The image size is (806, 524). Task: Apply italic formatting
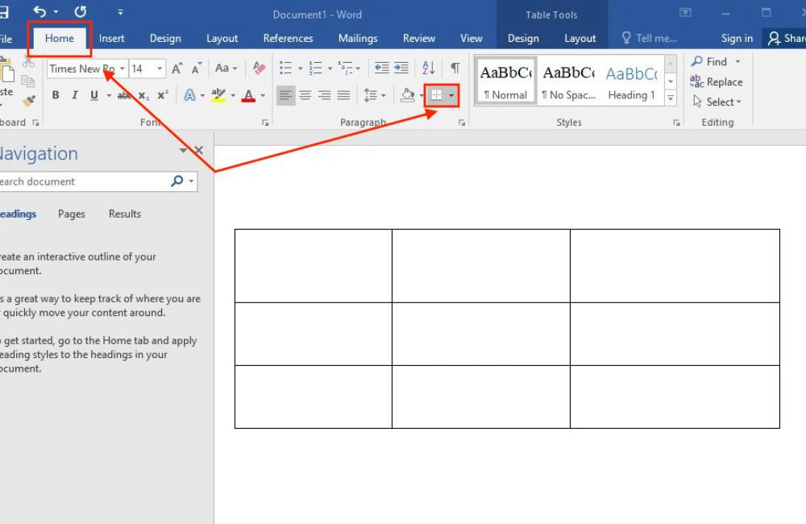point(73,95)
